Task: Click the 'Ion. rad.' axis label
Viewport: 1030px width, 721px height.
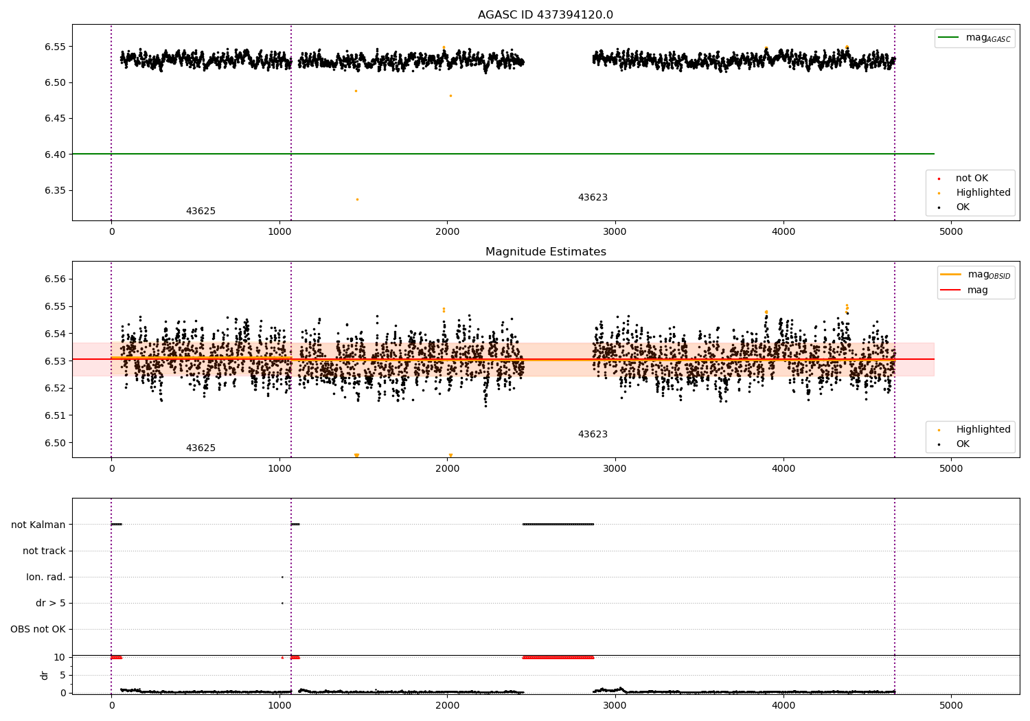Action: pyautogui.click(x=46, y=577)
